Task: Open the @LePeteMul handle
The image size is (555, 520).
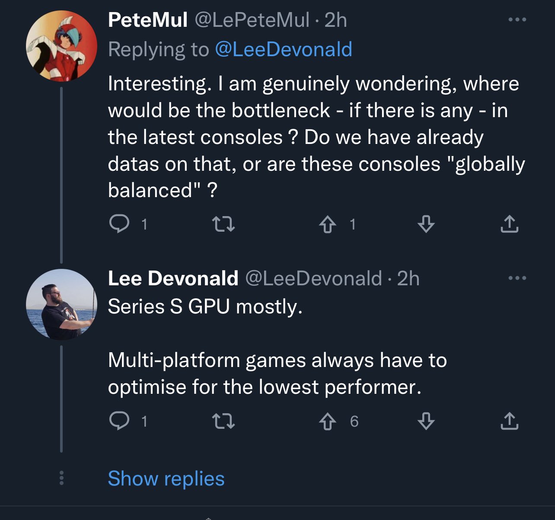Action: tap(252, 19)
